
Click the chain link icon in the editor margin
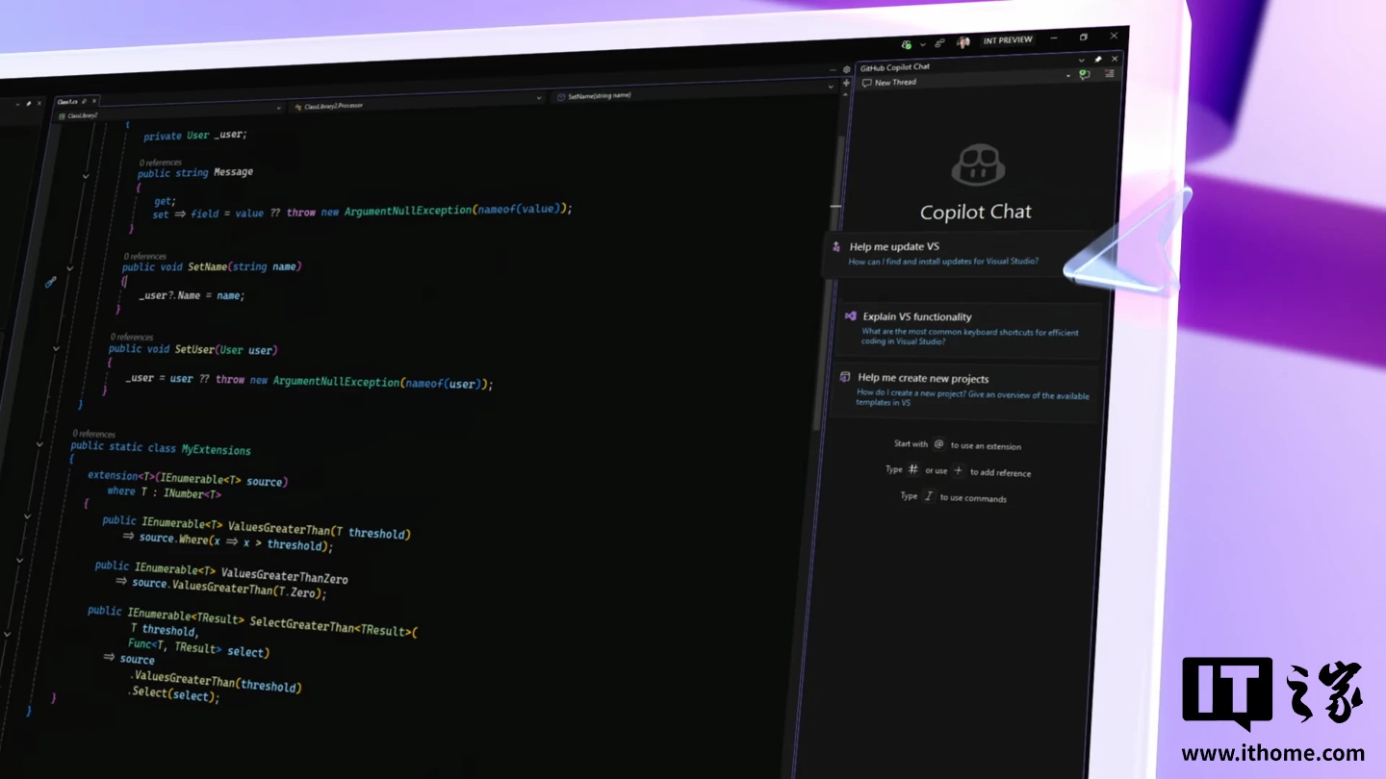tap(51, 282)
